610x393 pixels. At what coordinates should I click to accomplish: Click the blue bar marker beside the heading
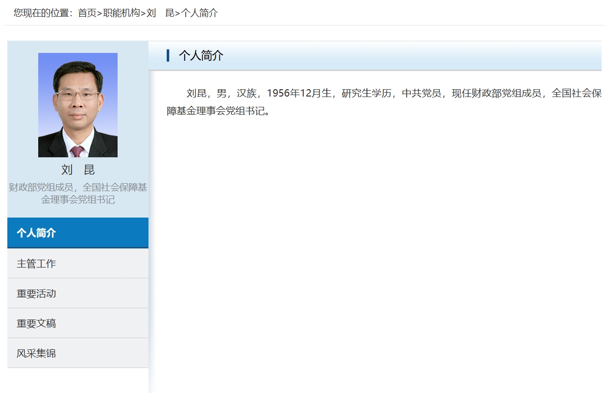click(x=168, y=55)
